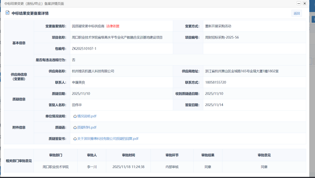Screen dimensions: 315x178
Task: Download the 情况说明.pdf attachment
Action: tap(87, 116)
